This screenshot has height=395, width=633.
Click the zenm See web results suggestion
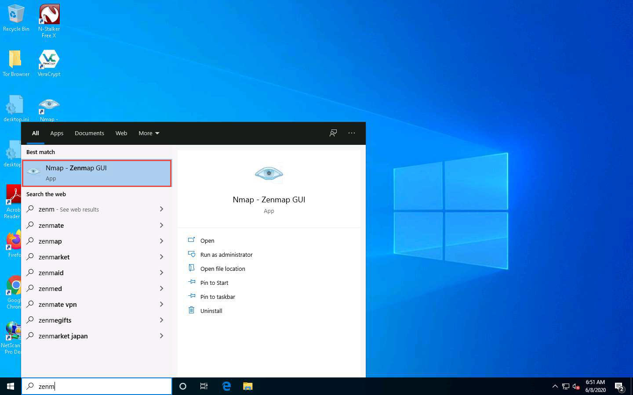tap(97, 209)
